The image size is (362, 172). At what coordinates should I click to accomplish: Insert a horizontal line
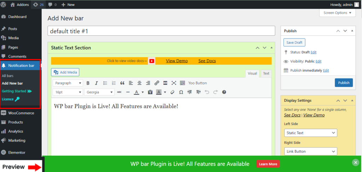[x=128, y=92]
